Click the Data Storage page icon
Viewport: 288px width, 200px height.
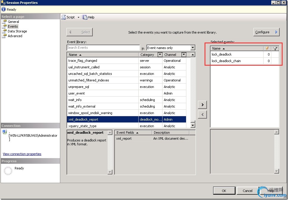coord(4,31)
